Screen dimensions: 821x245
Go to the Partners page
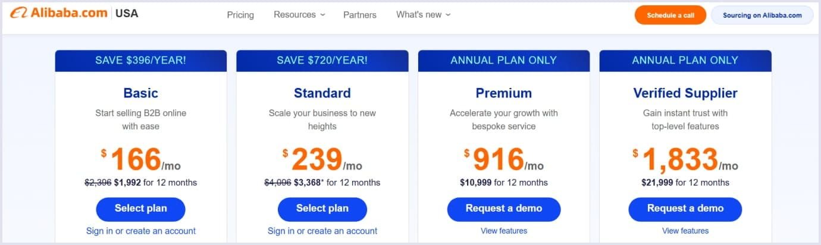[x=360, y=15]
